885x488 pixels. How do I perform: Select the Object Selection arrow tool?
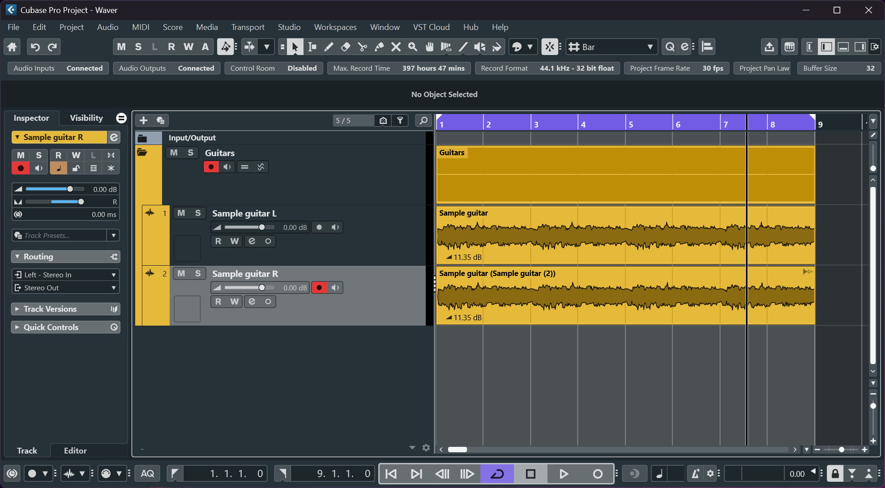295,47
